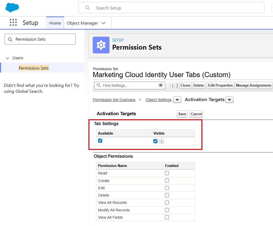Uncheck the Available tab setting

pyautogui.click(x=100, y=141)
